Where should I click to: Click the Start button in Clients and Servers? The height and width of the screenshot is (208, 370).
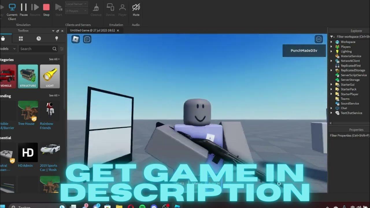pos(59,10)
